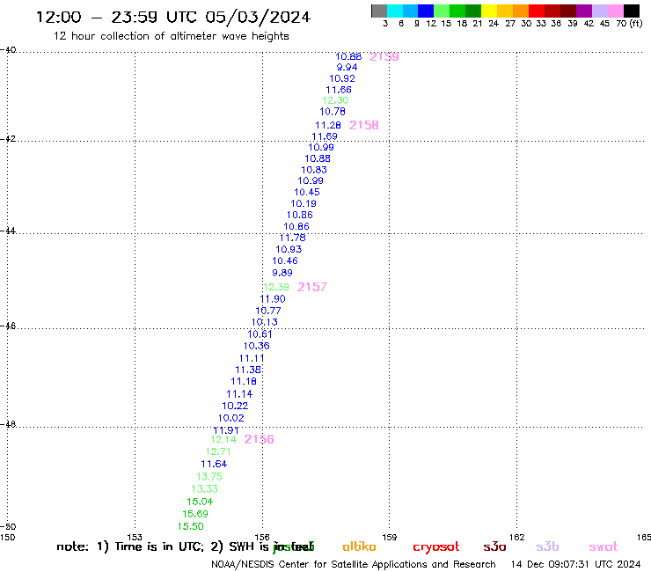Click the cyan swatch in the wave height legend
Screen dimensions: 651x572
(x=395, y=11)
